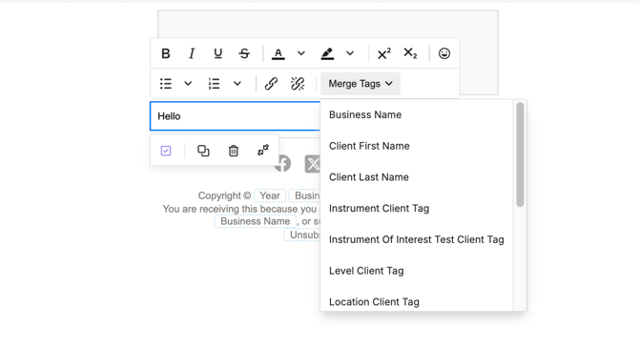The width and height of the screenshot is (639, 347).
Task: Click the merge tags list scrollbar
Action: [x=520, y=154]
